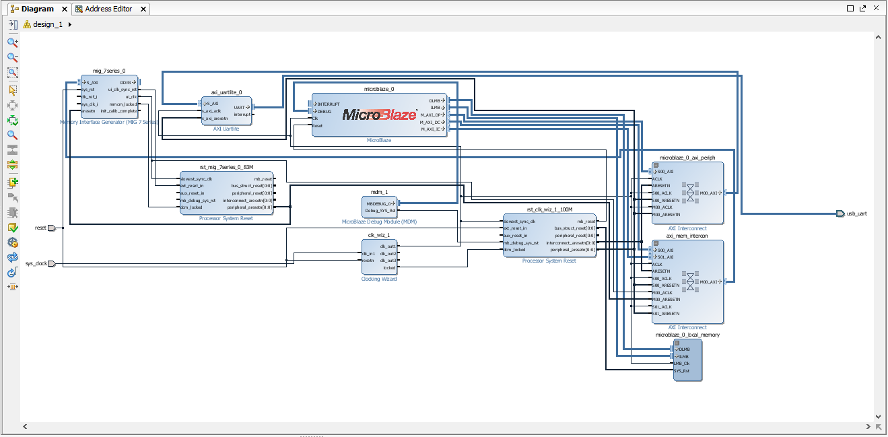
Task: Click the Zoom Out magnifier icon
Action: coord(12,57)
